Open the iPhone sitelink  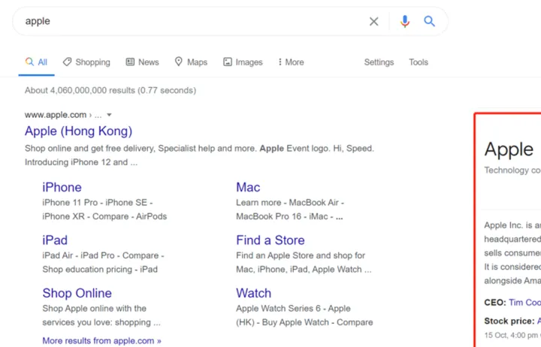tap(62, 187)
